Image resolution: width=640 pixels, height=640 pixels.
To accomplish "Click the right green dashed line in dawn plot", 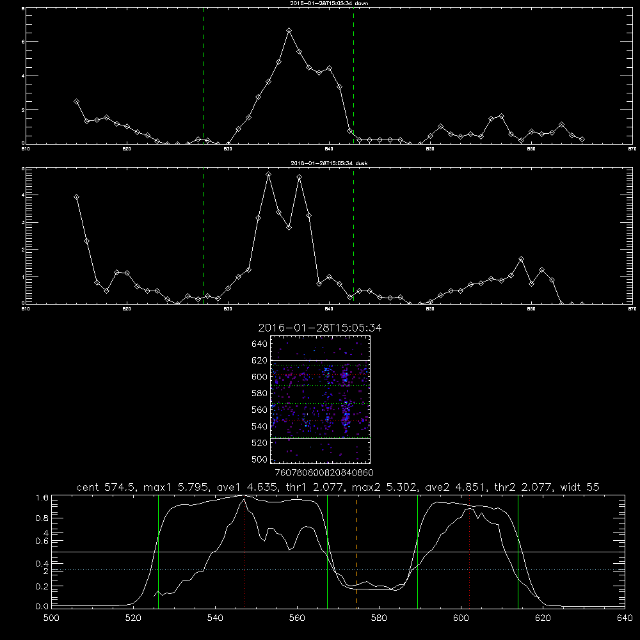I will click(353, 76).
